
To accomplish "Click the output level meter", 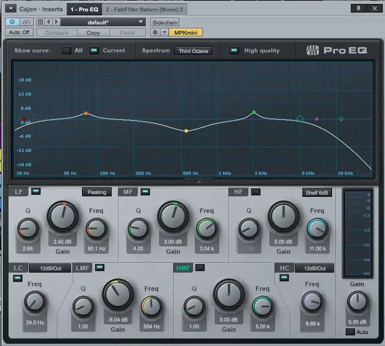I will pyautogui.click(x=358, y=233).
